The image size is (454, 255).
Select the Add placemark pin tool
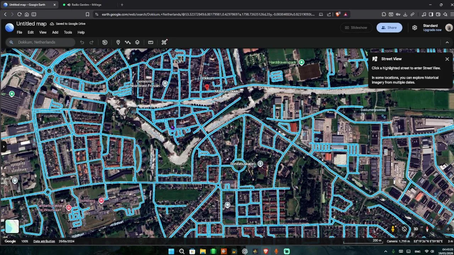click(x=118, y=42)
